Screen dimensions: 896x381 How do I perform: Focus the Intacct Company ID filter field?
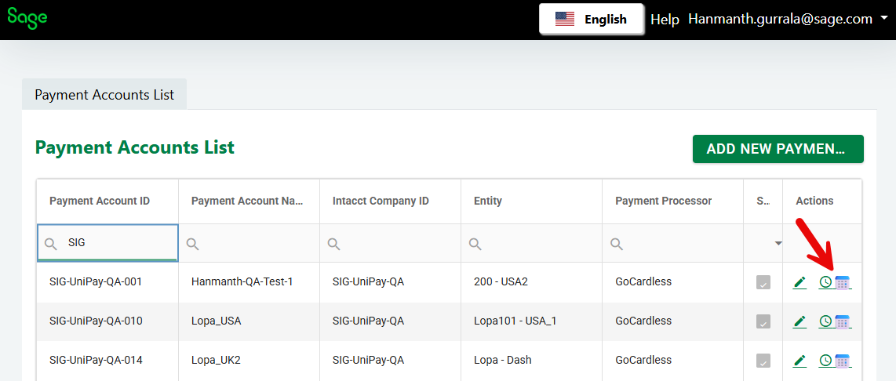[x=390, y=243]
